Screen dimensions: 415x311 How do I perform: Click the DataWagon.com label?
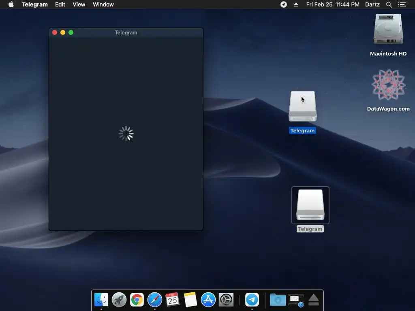388,109
